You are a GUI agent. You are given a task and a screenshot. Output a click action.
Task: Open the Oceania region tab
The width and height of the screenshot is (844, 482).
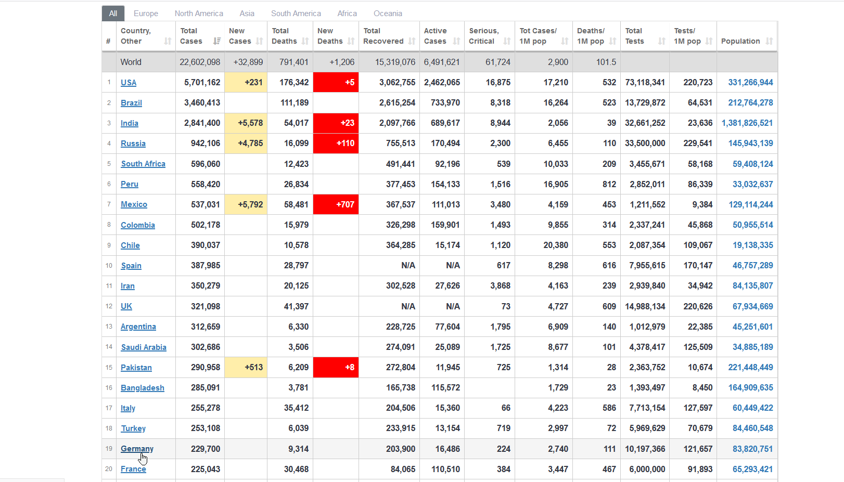pos(388,14)
